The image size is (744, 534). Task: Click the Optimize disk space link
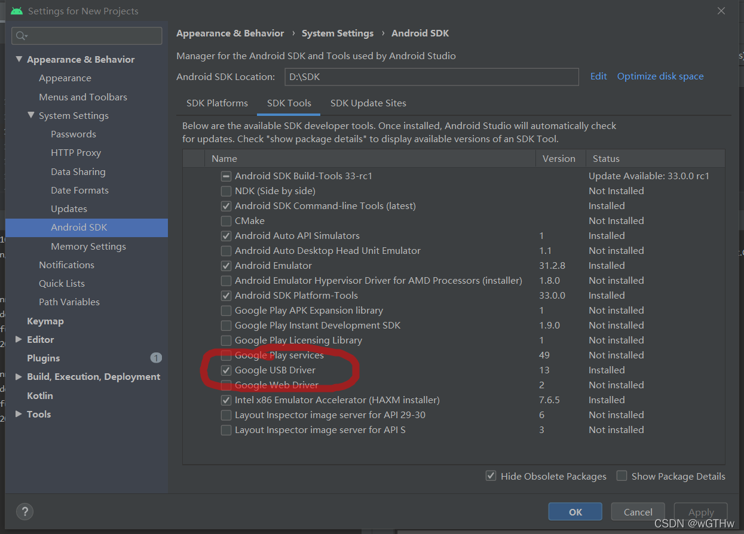(660, 76)
